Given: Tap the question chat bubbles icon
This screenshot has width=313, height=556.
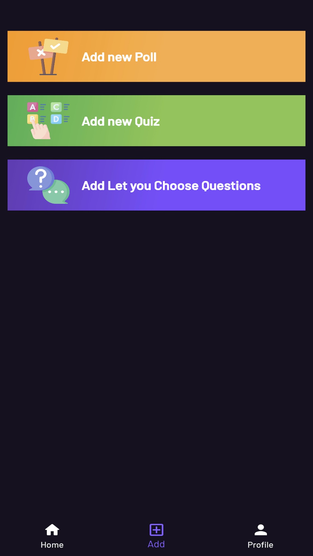Looking at the screenshot, I should 48,185.
